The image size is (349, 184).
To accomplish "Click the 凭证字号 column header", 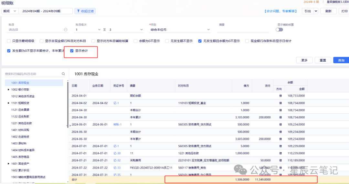I will pos(119,86).
